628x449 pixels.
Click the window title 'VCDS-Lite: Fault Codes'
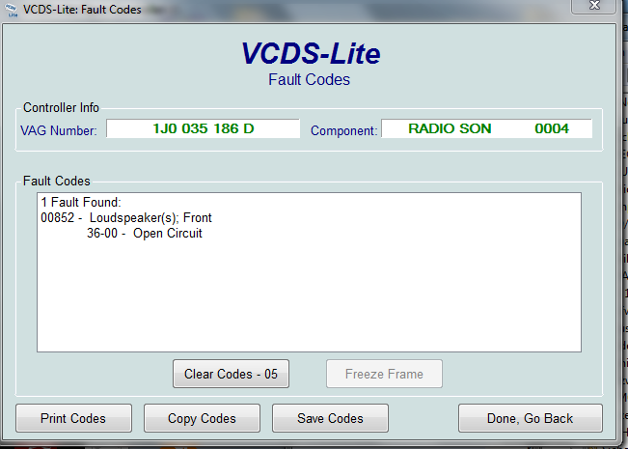(x=82, y=10)
